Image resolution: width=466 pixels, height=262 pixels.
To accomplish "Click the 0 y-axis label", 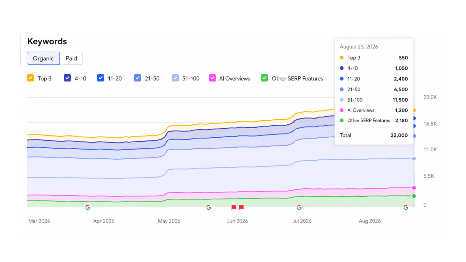I will pos(425,205).
